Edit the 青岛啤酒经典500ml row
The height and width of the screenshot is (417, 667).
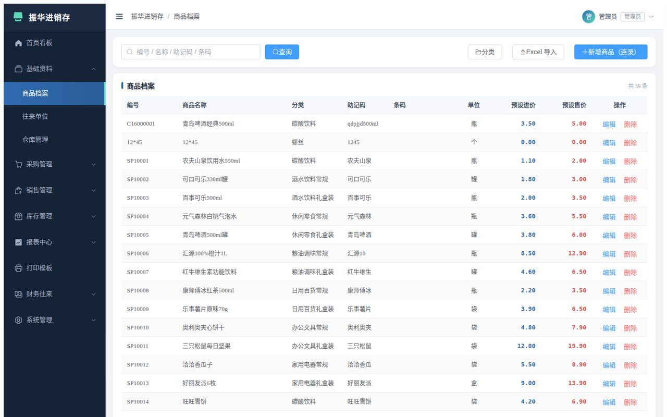point(609,124)
